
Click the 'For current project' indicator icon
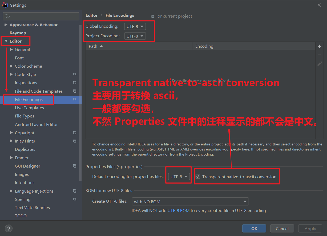(x=152, y=16)
